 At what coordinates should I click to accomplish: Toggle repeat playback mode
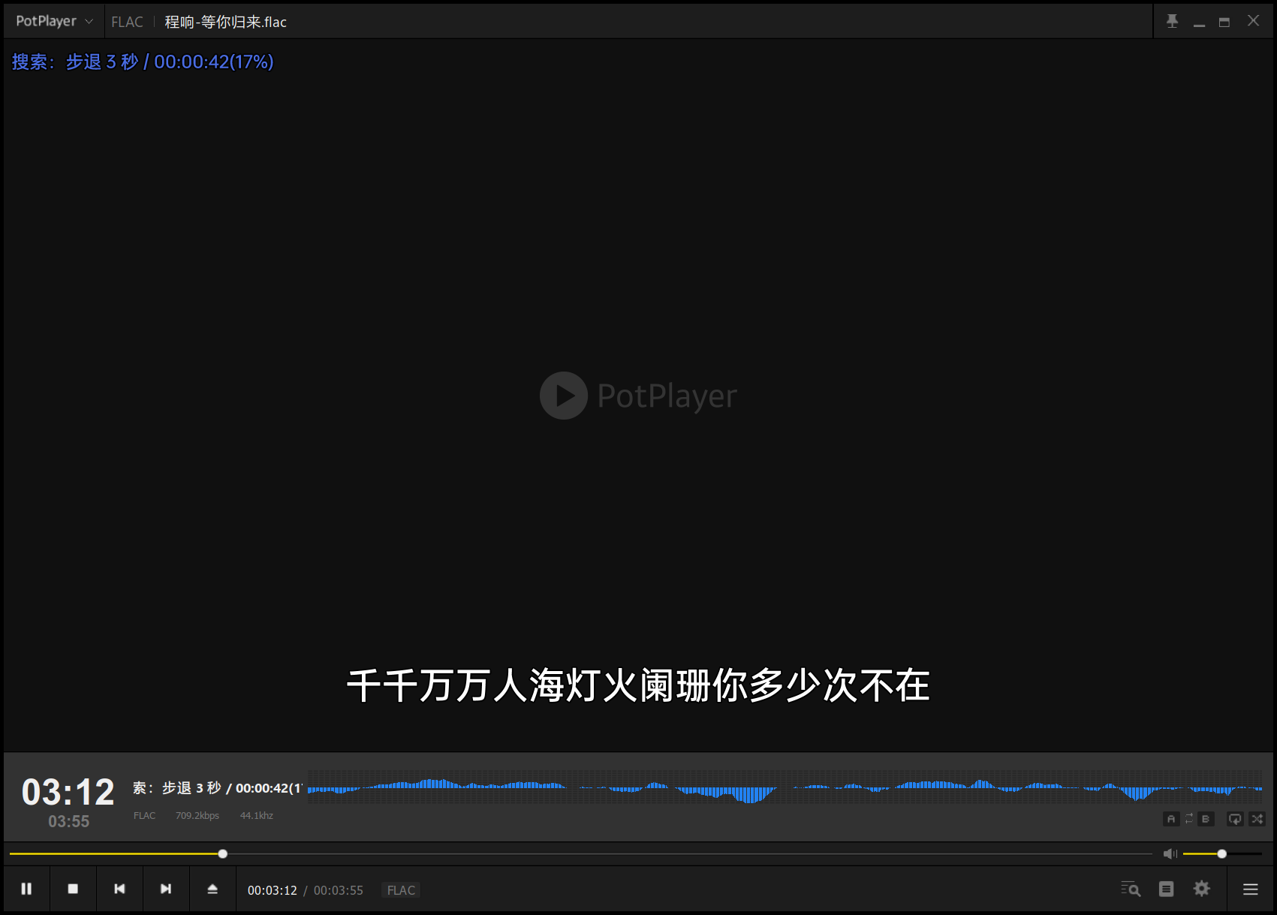(1235, 819)
